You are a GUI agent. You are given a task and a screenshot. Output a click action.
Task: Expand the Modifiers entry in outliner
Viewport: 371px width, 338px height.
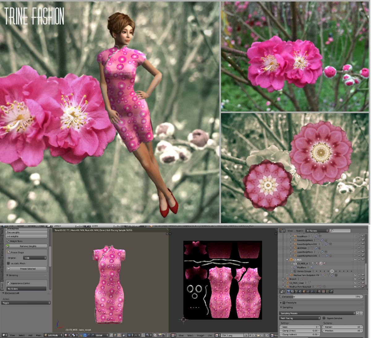coord(292,267)
